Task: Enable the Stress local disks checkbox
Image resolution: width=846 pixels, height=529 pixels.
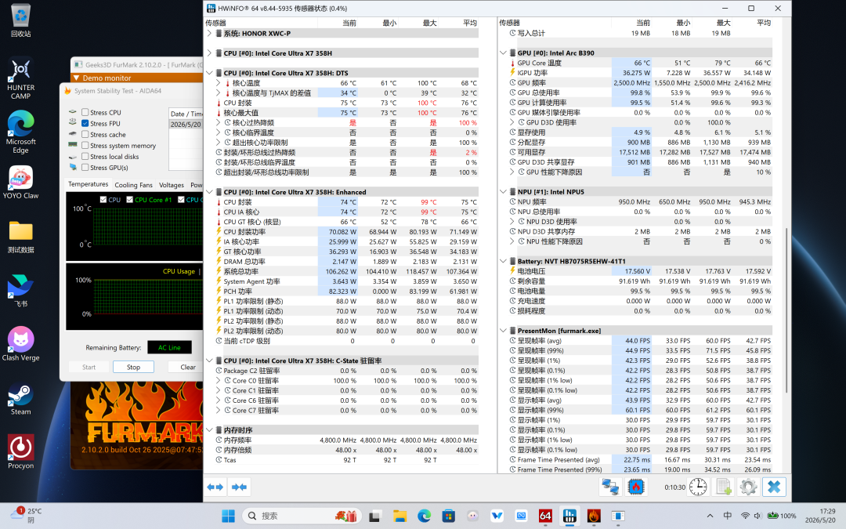Action: coord(85,157)
